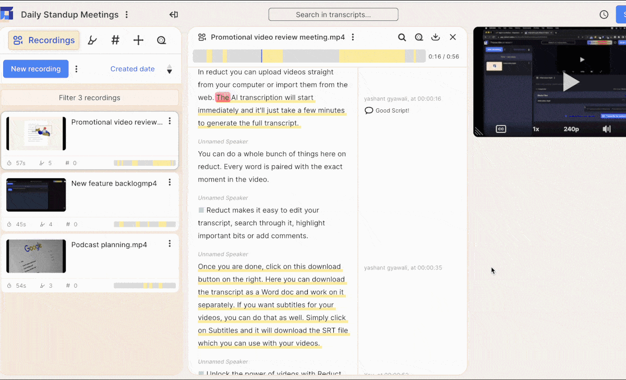Viewport: 626px width, 380px height.
Task: Select Promotional video review title text
Action: pos(117,122)
